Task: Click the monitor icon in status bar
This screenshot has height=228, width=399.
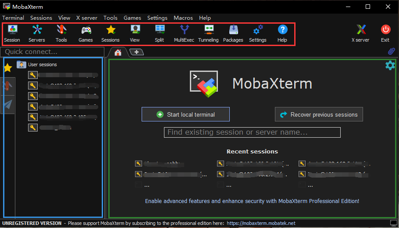Action: 393,224
